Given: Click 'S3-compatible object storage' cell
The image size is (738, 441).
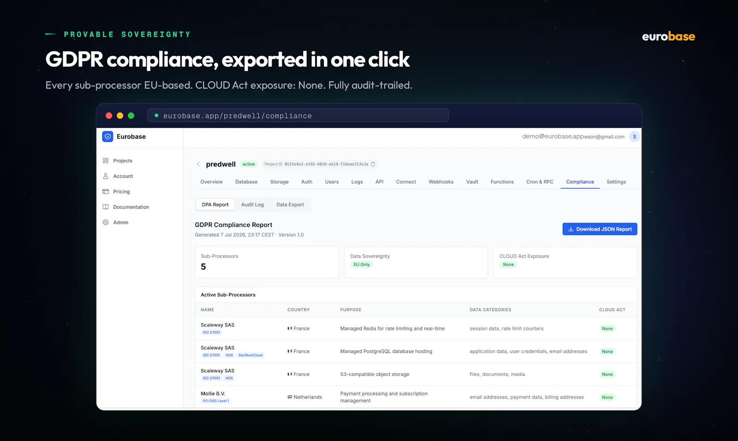Looking at the screenshot, I should coord(375,375).
